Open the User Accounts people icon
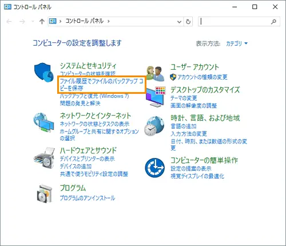The width and height of the screenshot is (286, 246). click(x=155, y=74)
